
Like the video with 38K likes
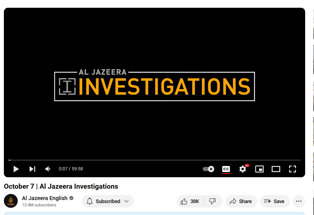(x=190, y=201)
